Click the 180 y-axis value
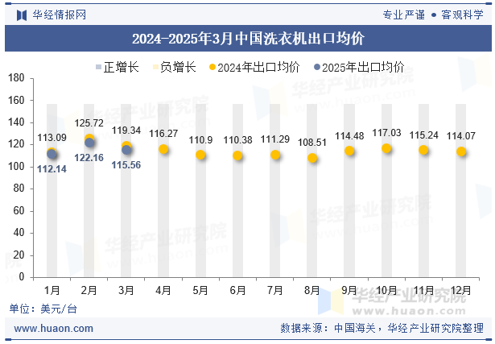The height and width of the screenshot is (344, 495). click(16, 77)
